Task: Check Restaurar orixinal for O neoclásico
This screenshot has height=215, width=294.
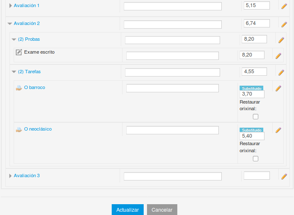Action: 255,158
